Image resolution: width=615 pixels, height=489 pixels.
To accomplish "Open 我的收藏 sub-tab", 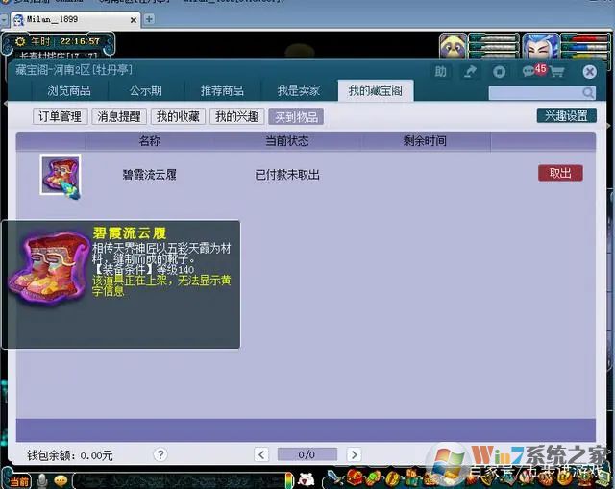I will pyautogui.click(x=178, y=116).
